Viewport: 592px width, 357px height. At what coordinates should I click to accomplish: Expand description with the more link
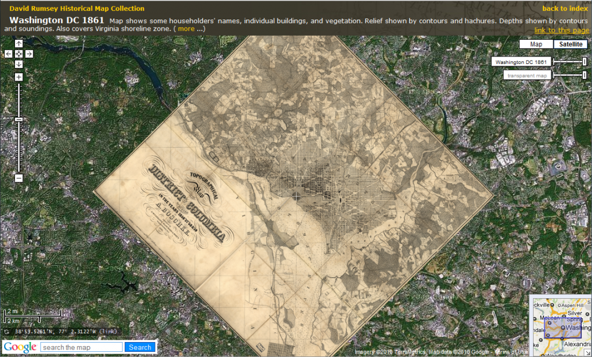(186, 29)
